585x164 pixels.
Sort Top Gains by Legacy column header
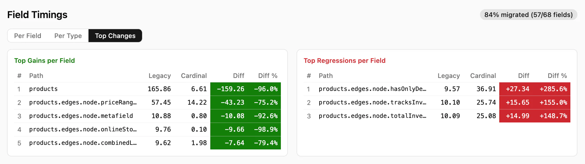159,76
